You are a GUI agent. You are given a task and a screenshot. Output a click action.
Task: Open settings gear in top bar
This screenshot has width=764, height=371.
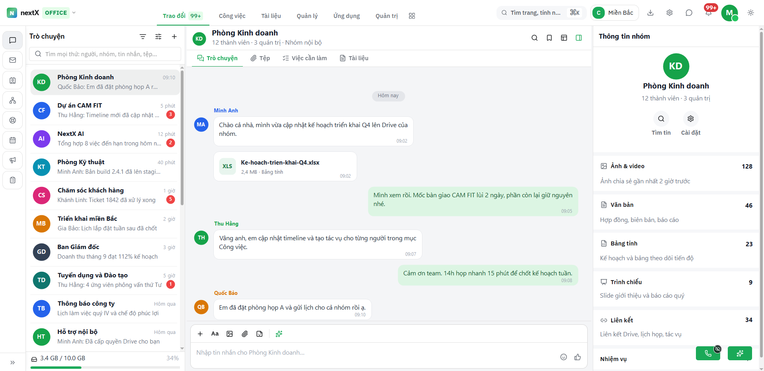pos(670,13)
